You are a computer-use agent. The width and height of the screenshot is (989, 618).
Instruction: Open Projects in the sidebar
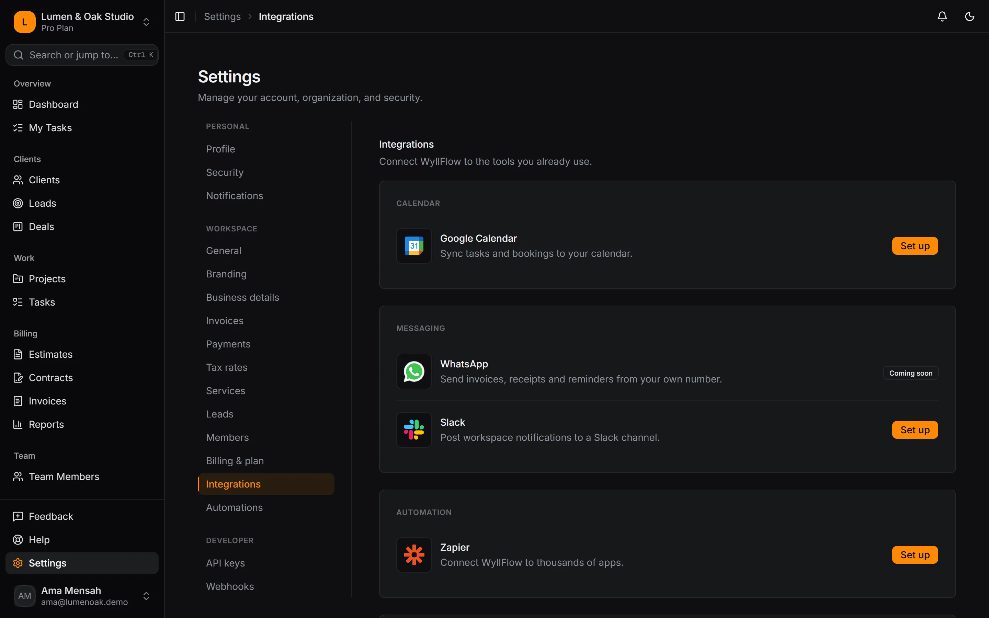(x=82, y=279)
